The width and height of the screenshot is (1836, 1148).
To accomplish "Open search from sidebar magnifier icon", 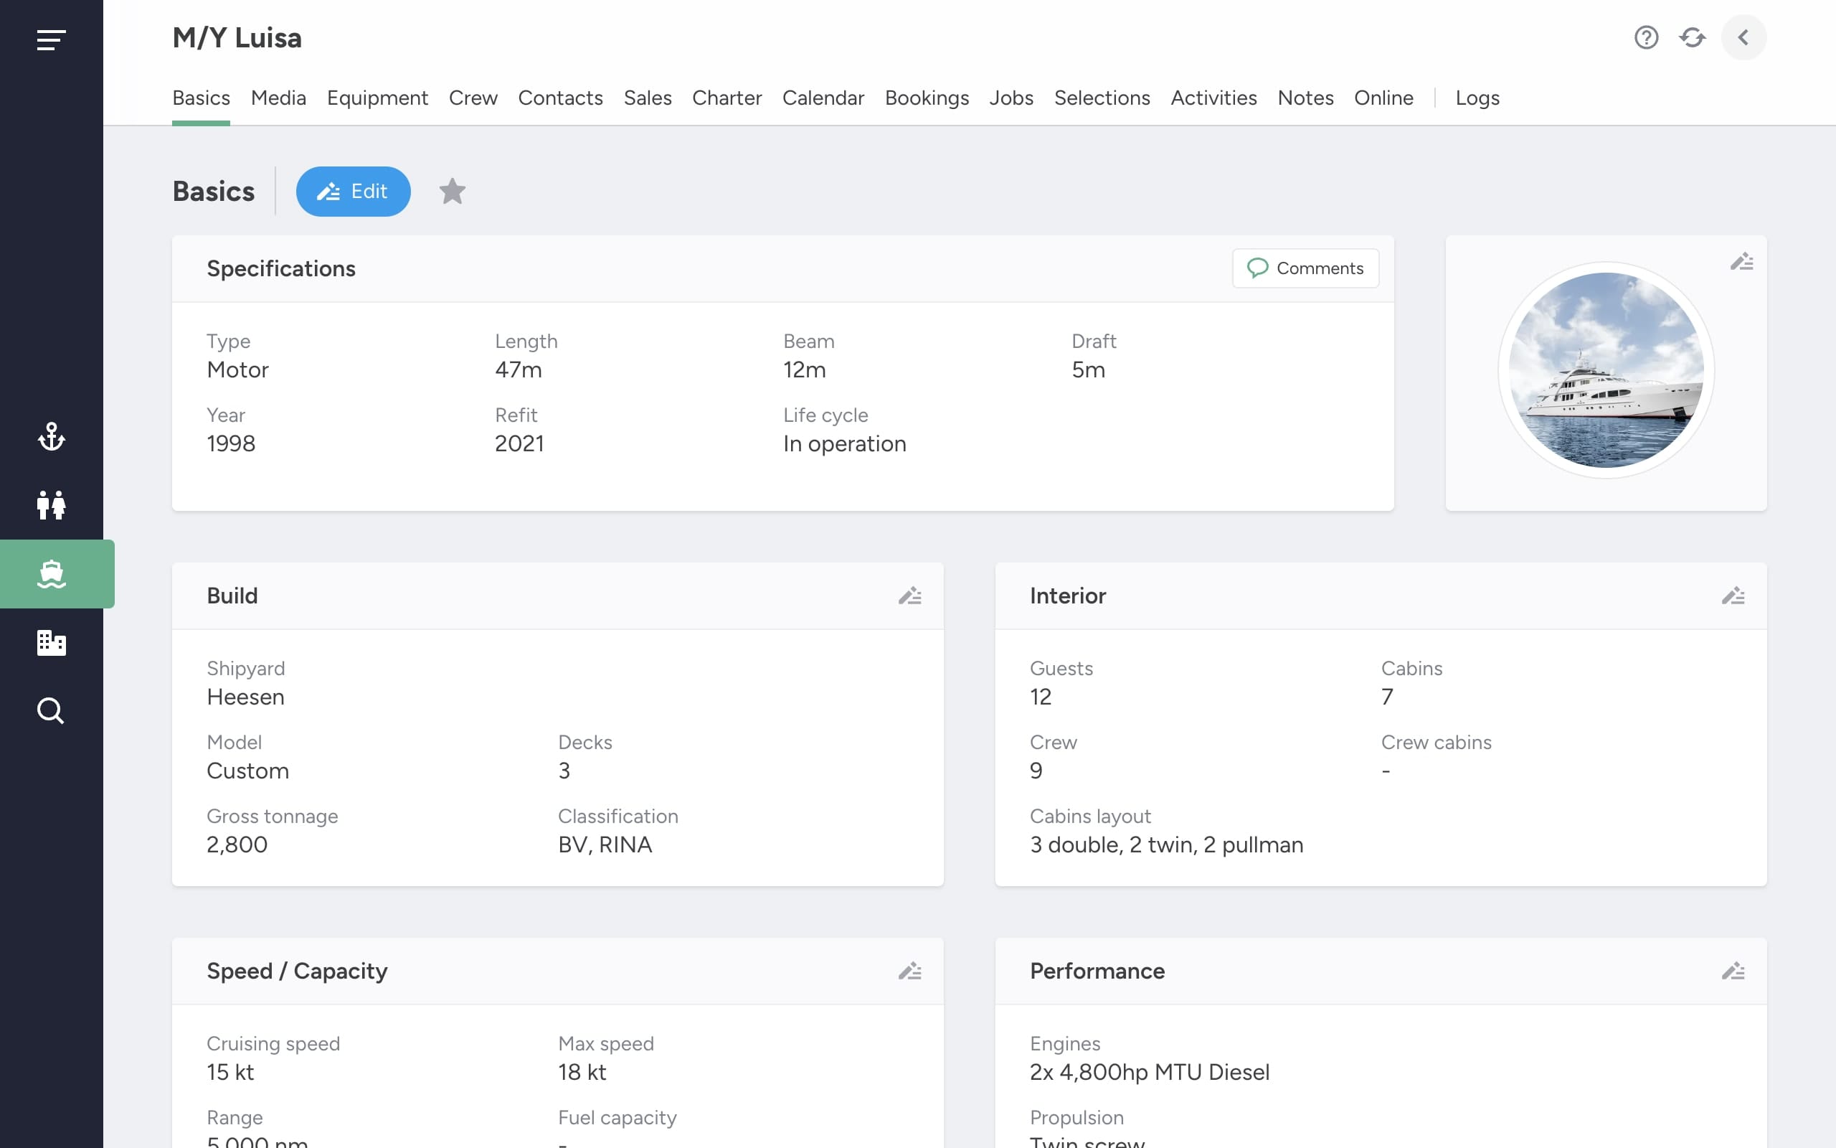I will coord(51,710).
